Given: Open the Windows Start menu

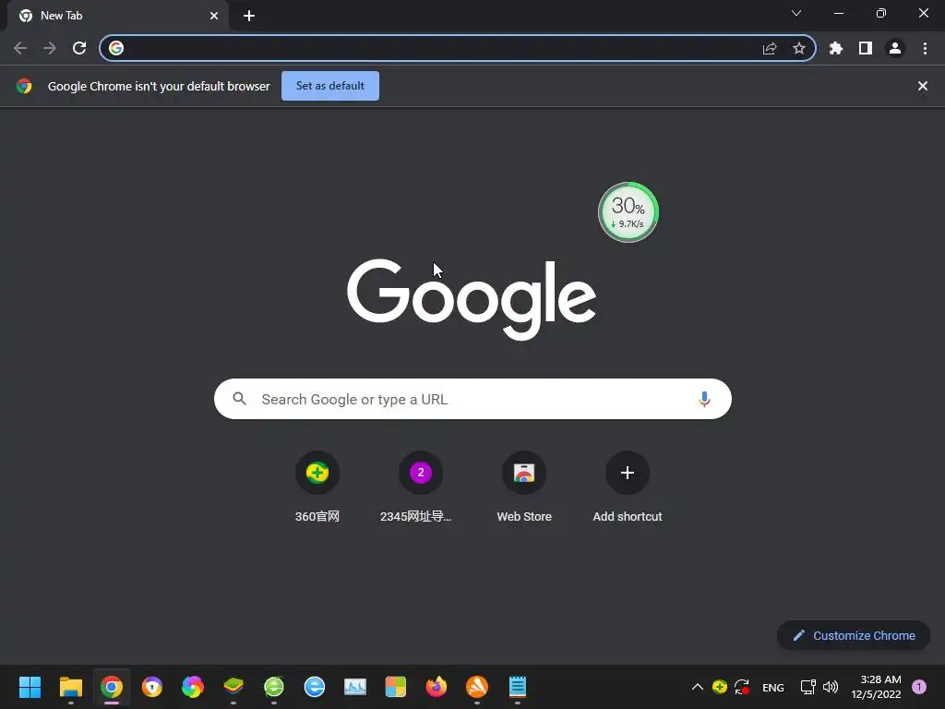Looking at the screenshot, I should coord(30,687).
